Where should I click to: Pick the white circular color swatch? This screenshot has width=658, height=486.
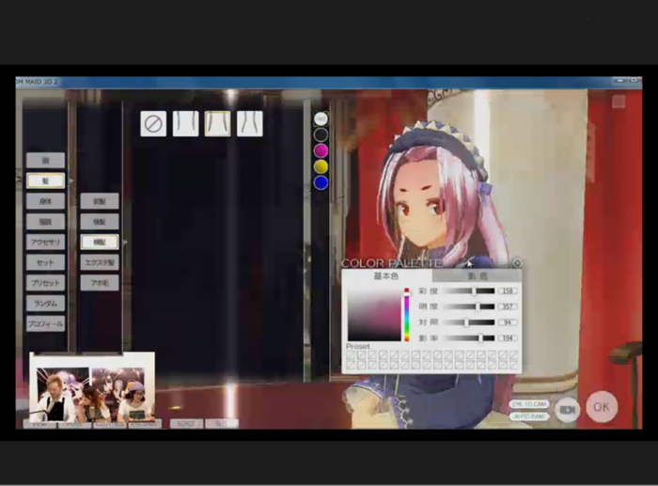pos(321,119)
